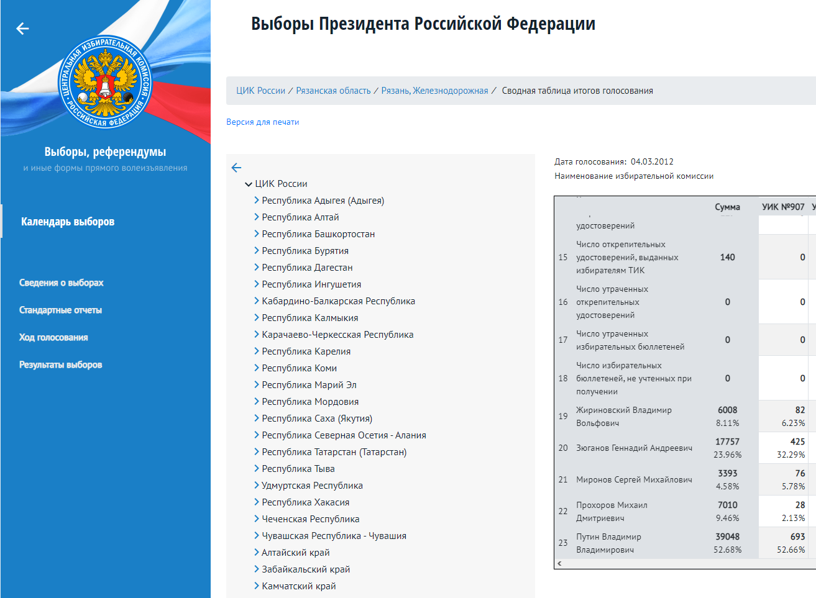Click Прохоров Михаил Дмитриевич row label

click(x=612, y=512)
